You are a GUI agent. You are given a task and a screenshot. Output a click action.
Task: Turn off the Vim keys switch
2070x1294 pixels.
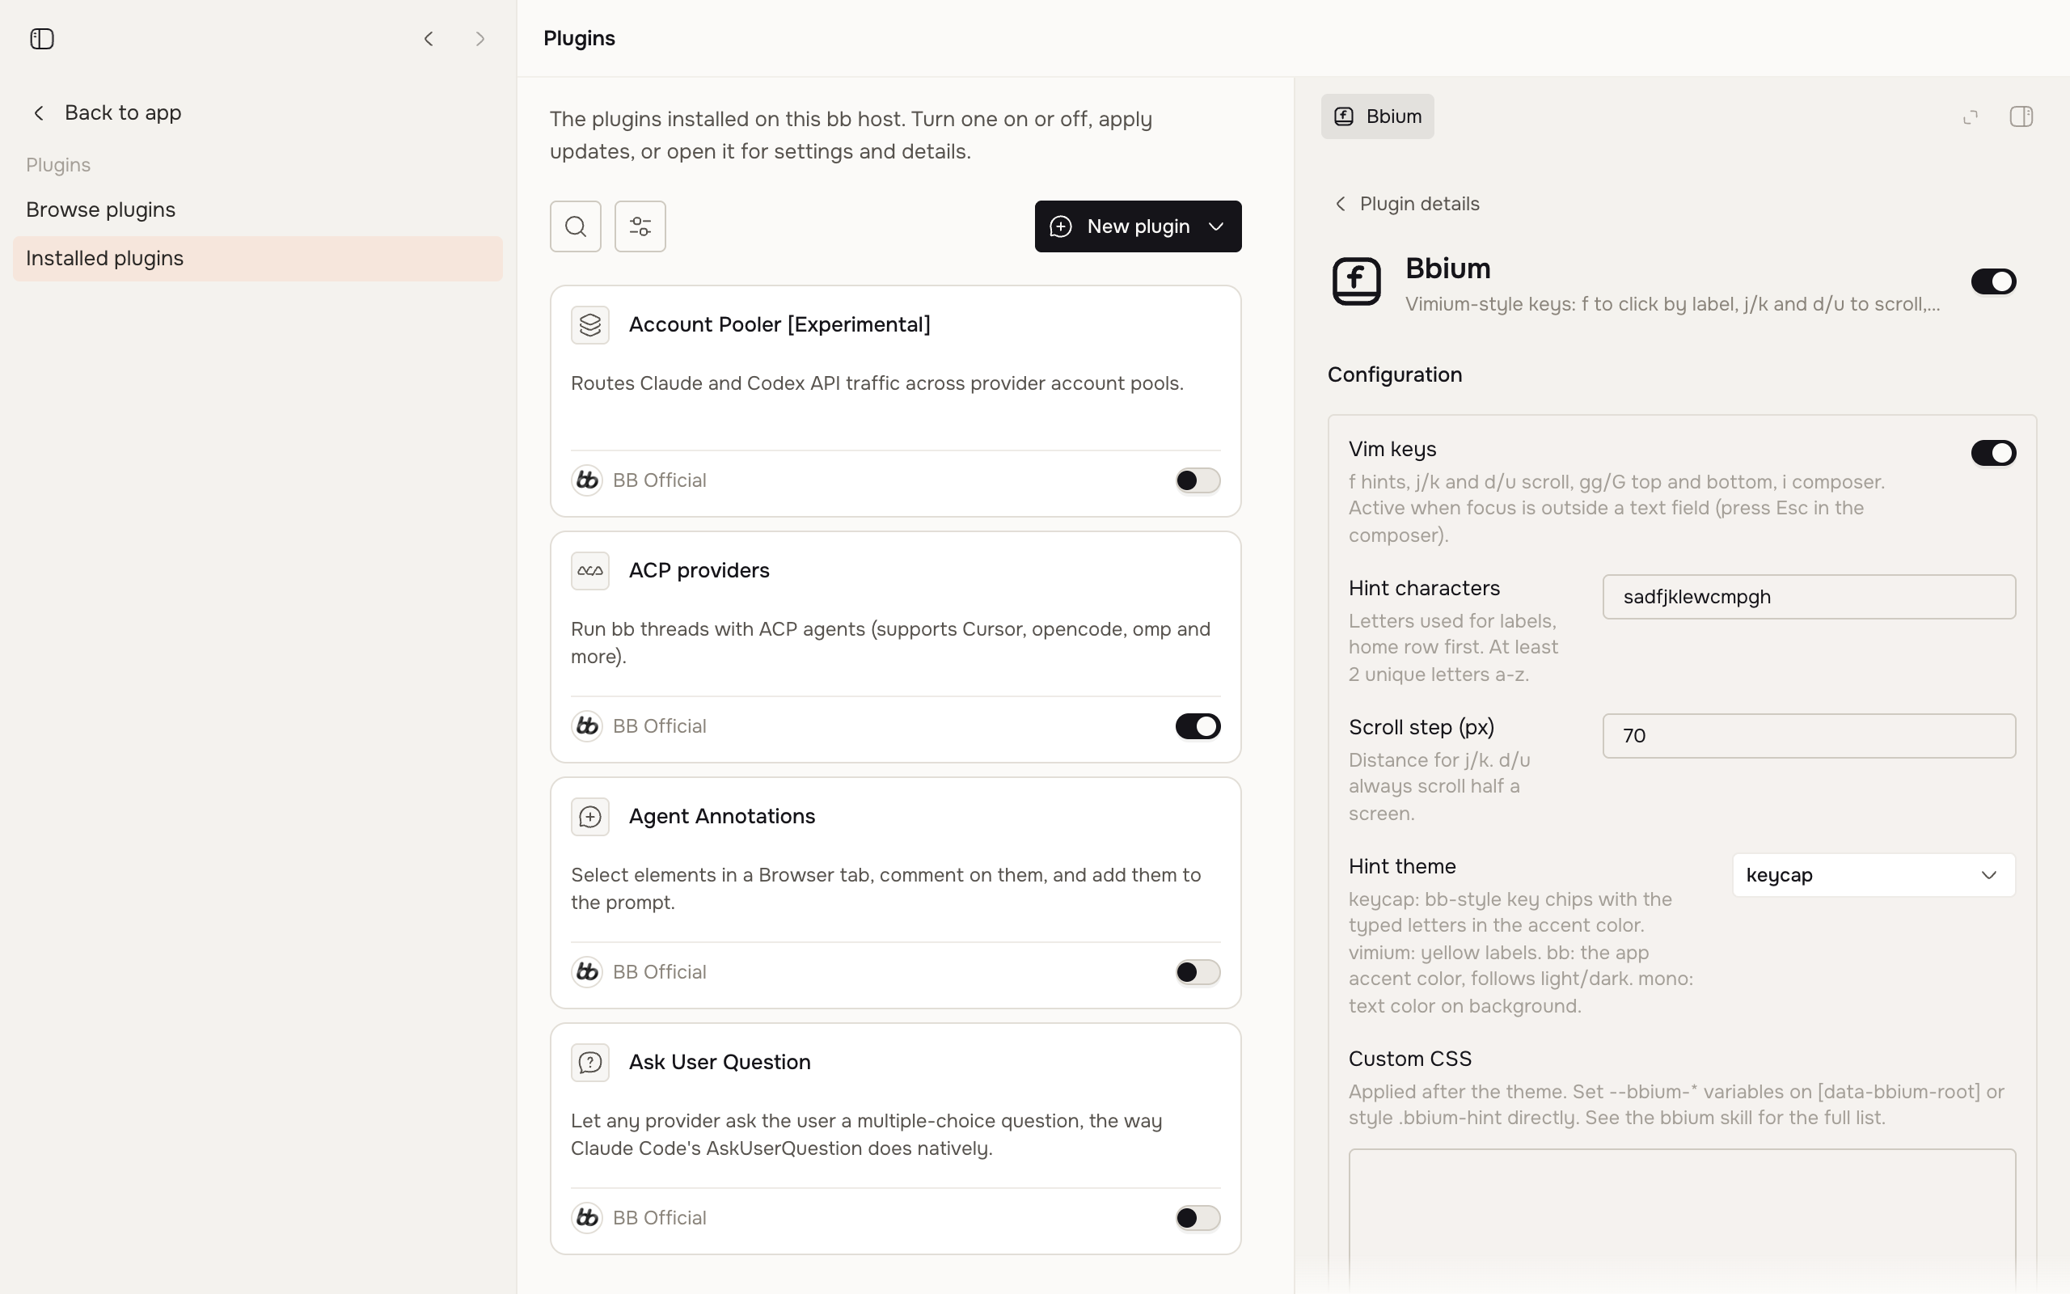click(x=1994, y=453)
